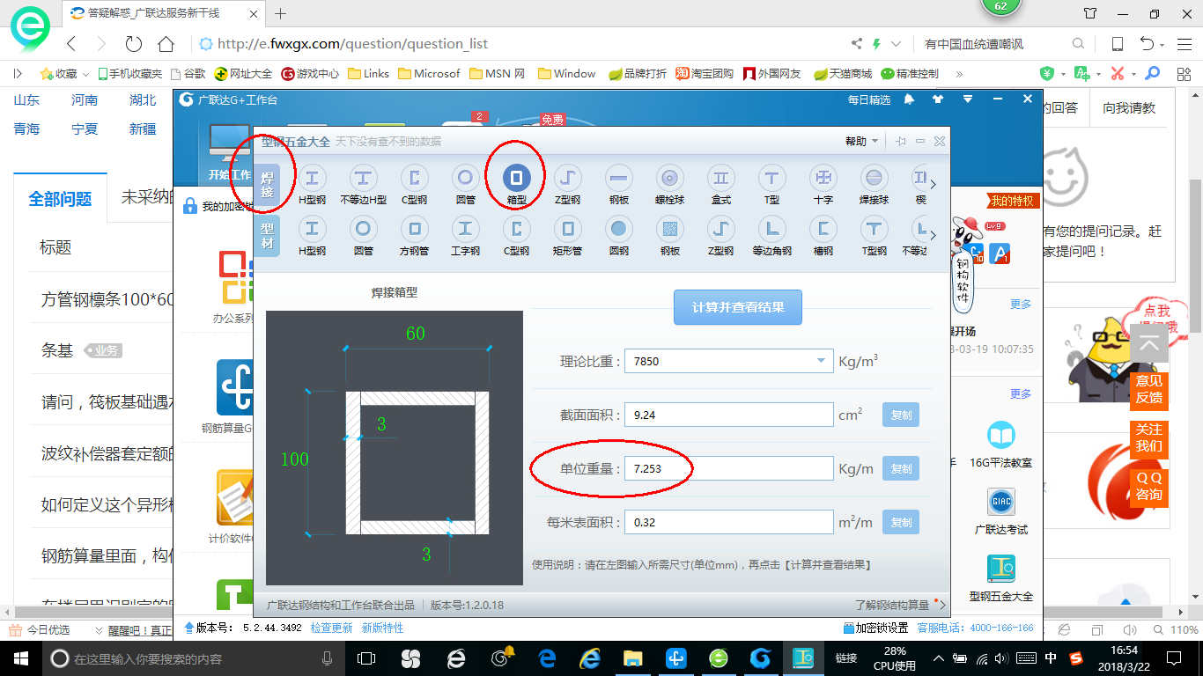Click the 每日精选 link in G+ title bar

[x=869, y=99]
